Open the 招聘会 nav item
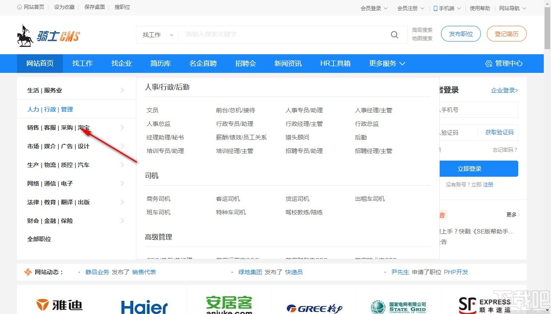 click(x=246, y=64)
